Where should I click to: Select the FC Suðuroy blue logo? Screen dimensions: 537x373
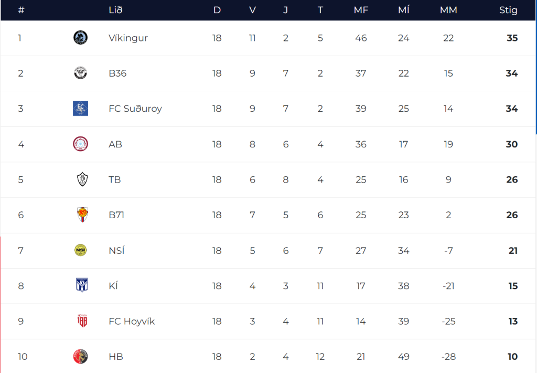coord(80,108)
